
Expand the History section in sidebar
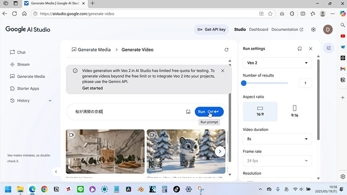[50, 101]
